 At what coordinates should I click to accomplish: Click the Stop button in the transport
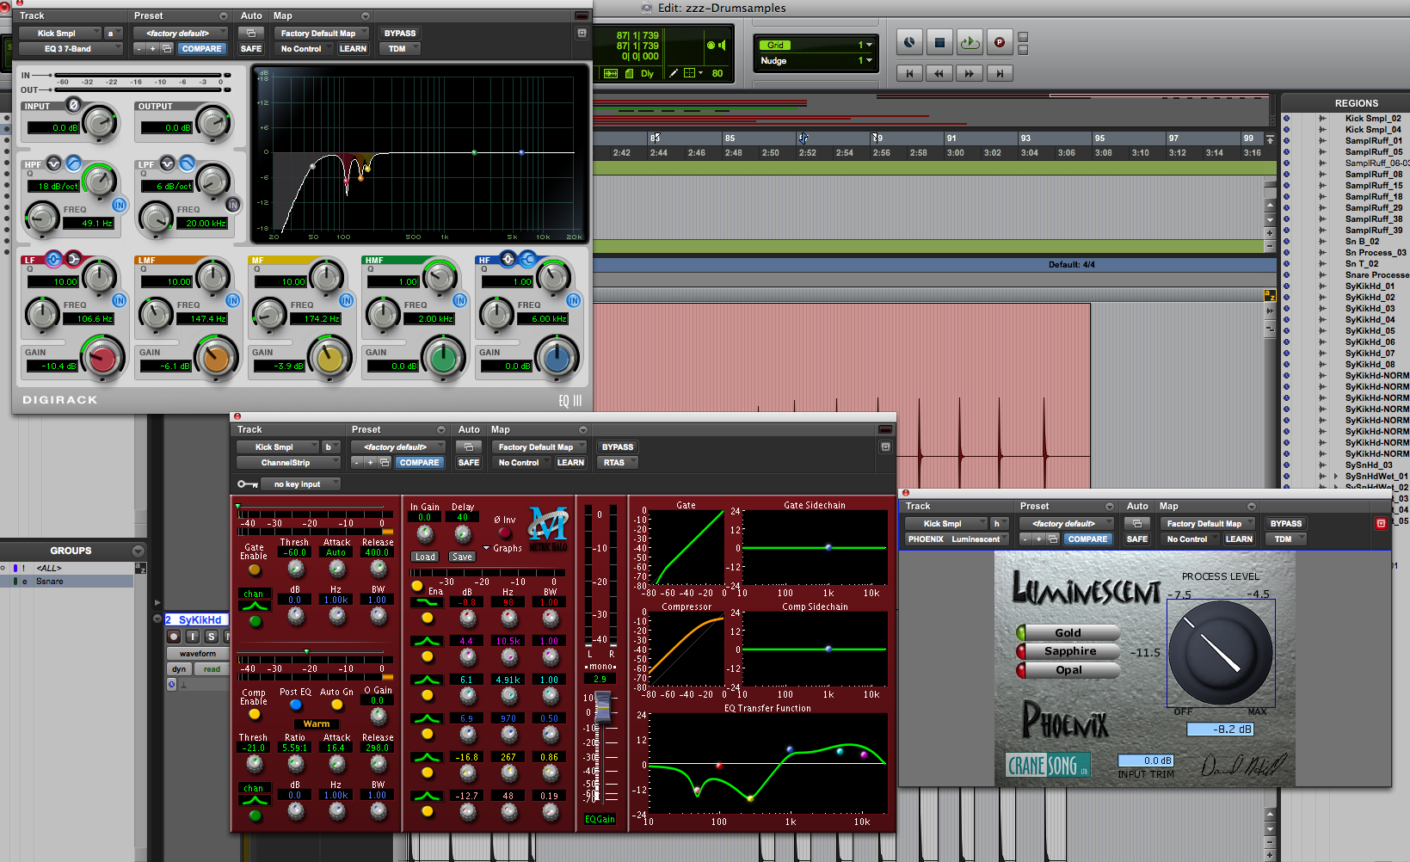939,42
